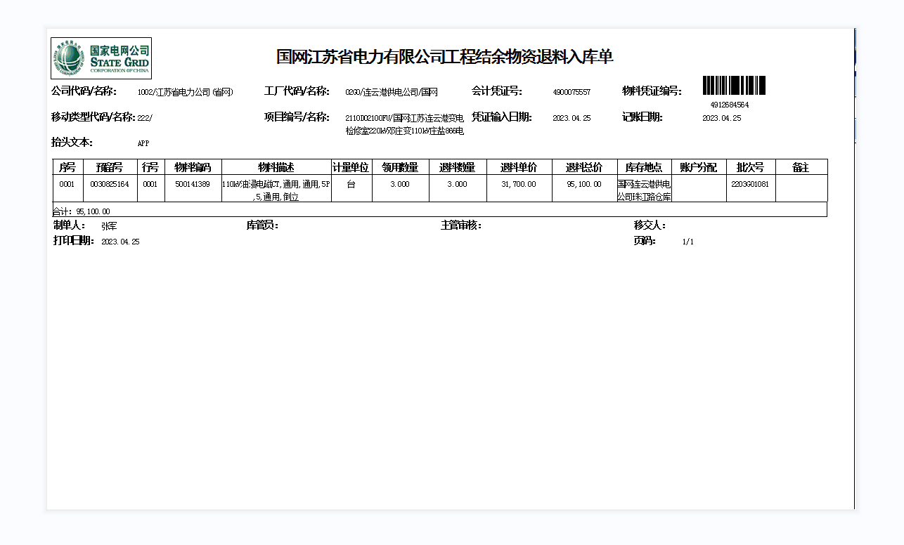Click the preparer name 张军
Image resolution: width=904 pixels, height=545 pixels.
110,226
